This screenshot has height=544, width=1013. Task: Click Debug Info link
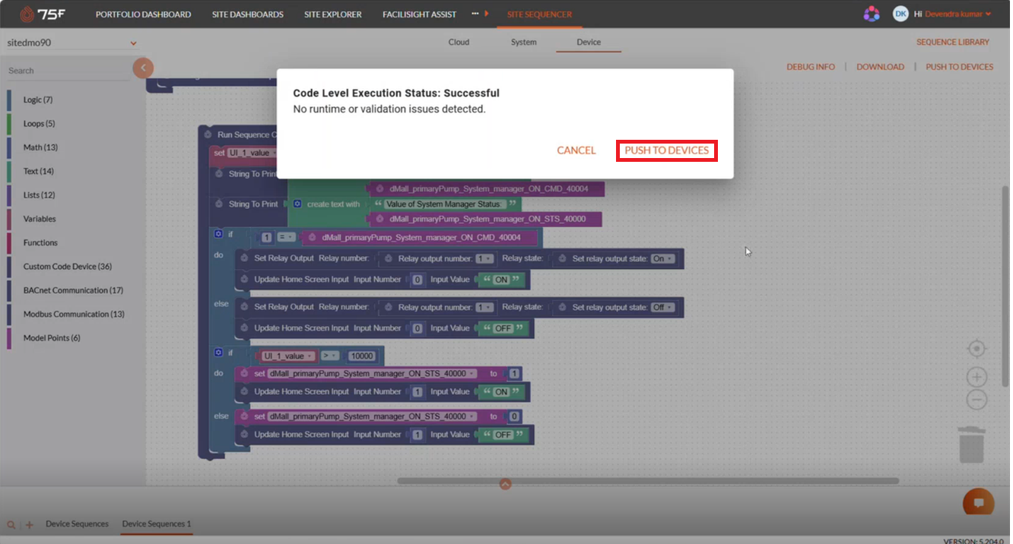point(811,67)
